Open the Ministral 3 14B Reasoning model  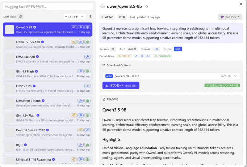click(x=48, y=160)
